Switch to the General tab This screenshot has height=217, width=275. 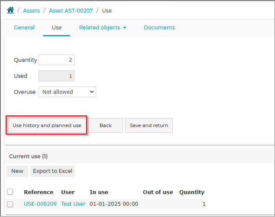pos(24,28)
